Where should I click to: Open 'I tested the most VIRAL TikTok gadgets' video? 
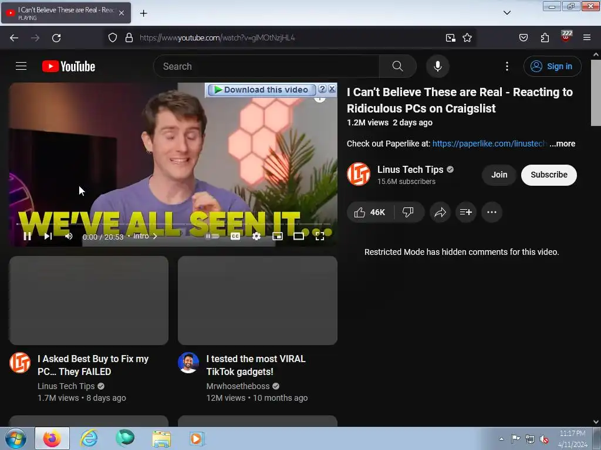tap(256, 365)
